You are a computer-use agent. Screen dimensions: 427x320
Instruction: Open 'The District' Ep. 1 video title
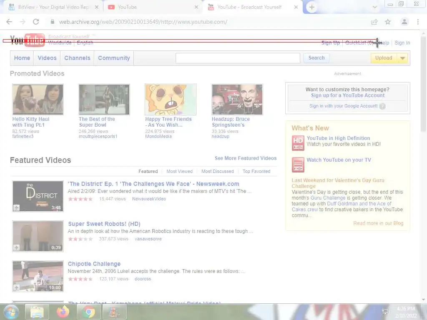coord(153,184)
